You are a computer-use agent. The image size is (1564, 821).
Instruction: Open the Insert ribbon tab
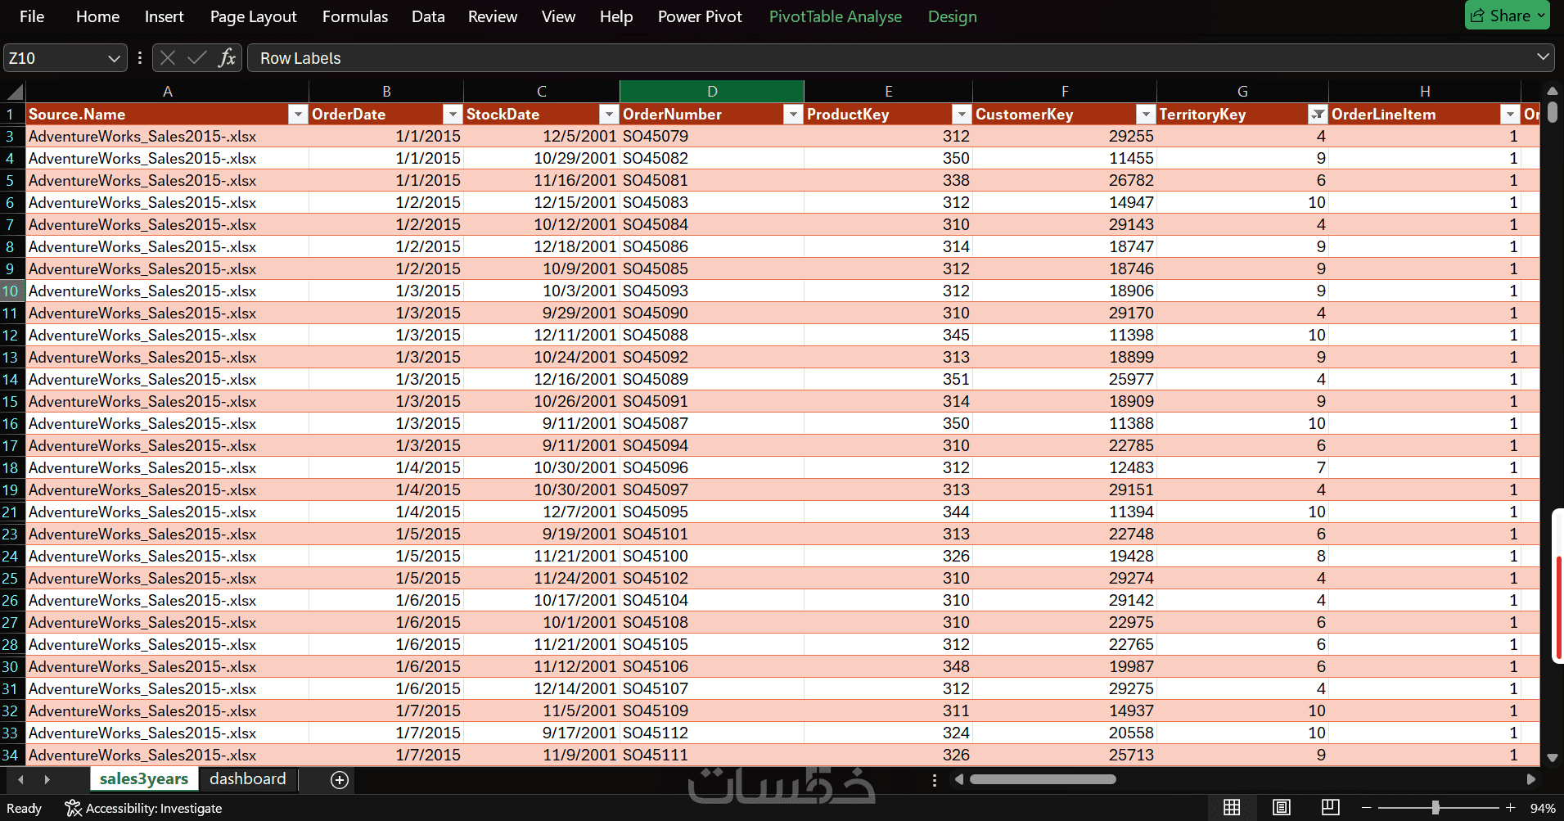pos(164,16)
